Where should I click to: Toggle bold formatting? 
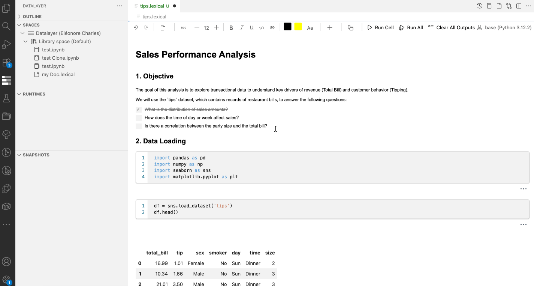(x=231, y=28)
